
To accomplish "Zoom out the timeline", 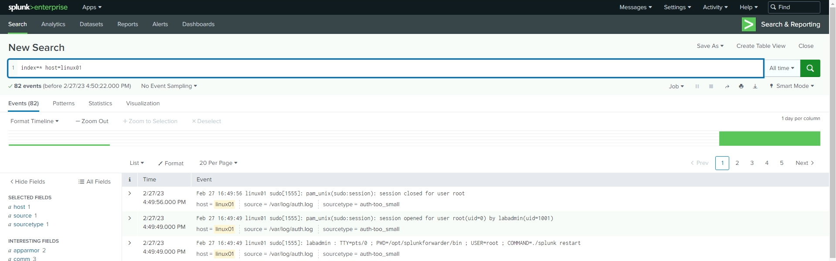I will coord(92,121).
